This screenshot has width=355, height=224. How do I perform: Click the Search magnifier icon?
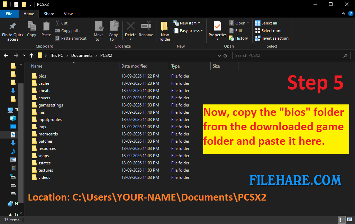(x=345, y=55)
